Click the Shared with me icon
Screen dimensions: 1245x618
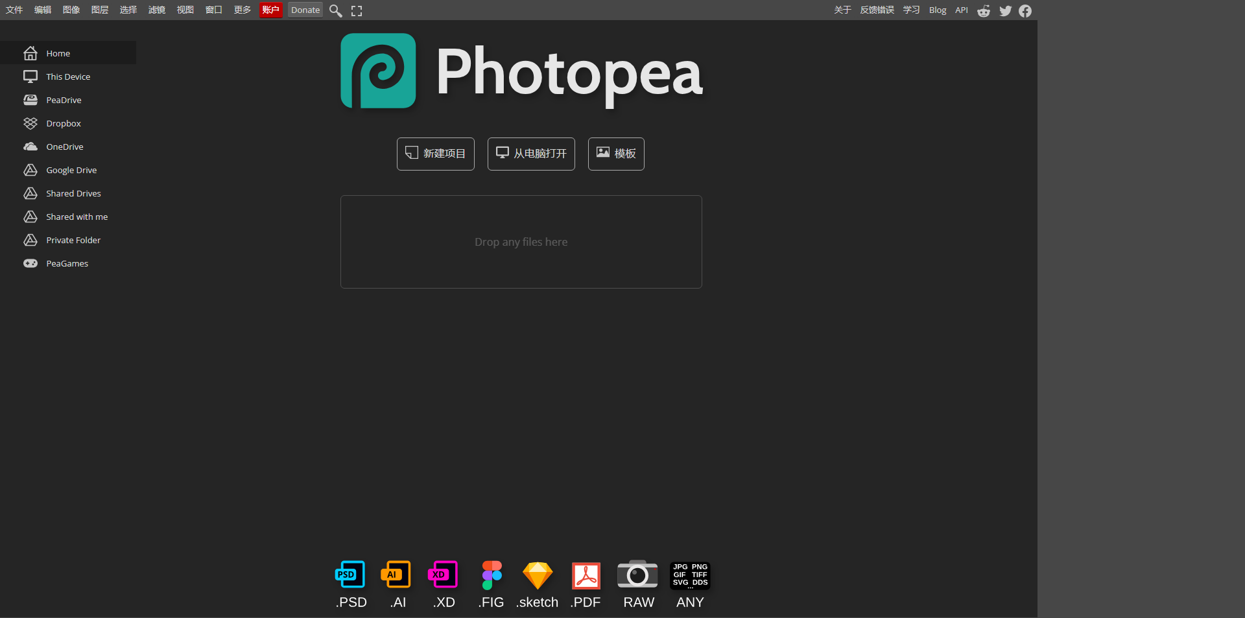[x=30, y=217]
